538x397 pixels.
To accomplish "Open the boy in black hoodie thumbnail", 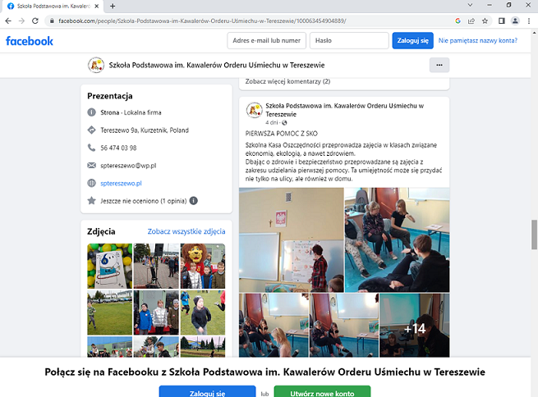I will pyautogui.click(x=203, y=313).
